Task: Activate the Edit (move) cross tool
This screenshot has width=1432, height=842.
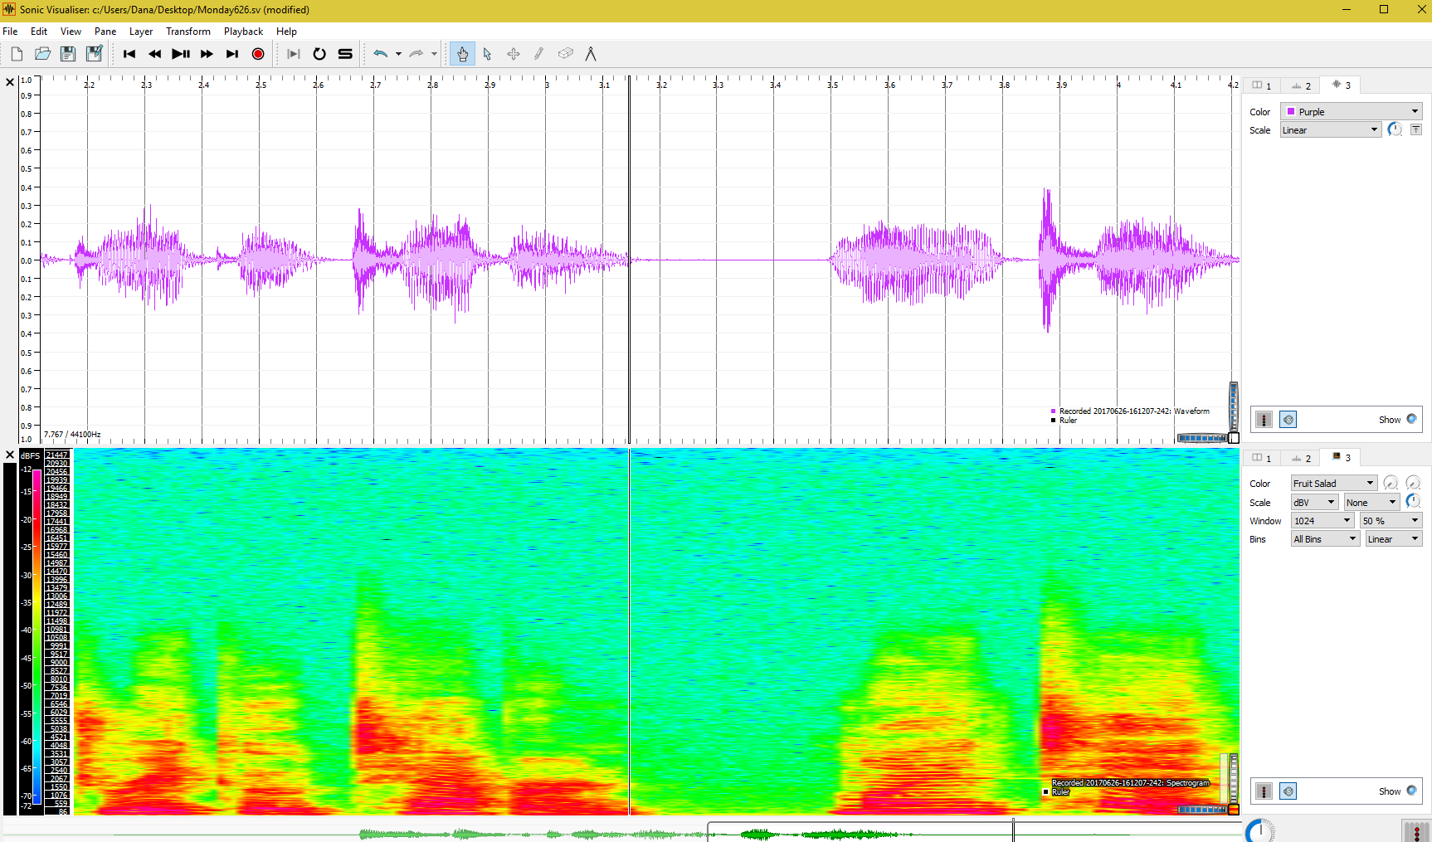Action: coord(514,54)
